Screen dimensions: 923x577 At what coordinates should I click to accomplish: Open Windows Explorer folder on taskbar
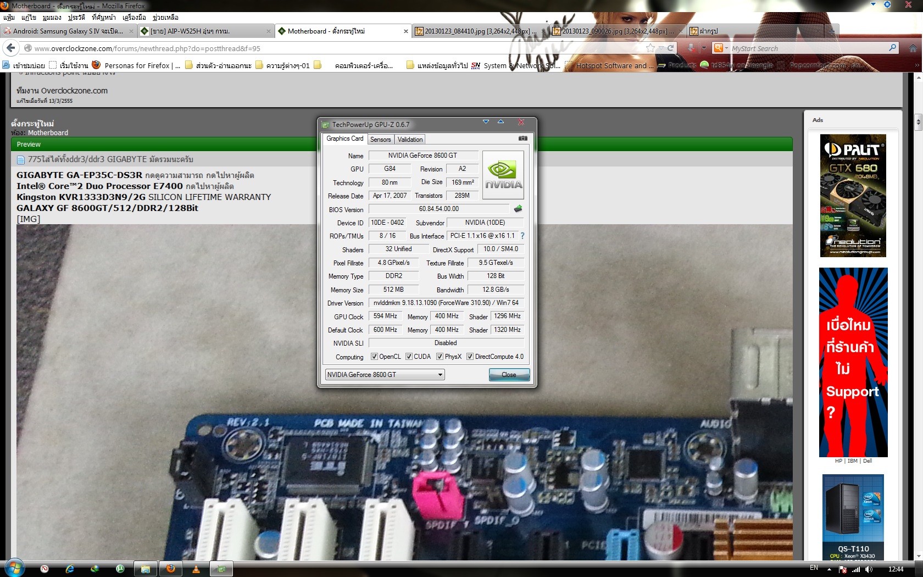(x=146, y=569)
